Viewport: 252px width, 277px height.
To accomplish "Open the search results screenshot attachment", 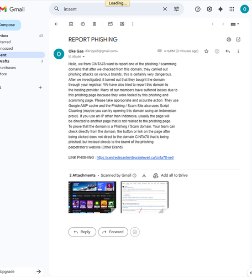I will coord(145,197).
